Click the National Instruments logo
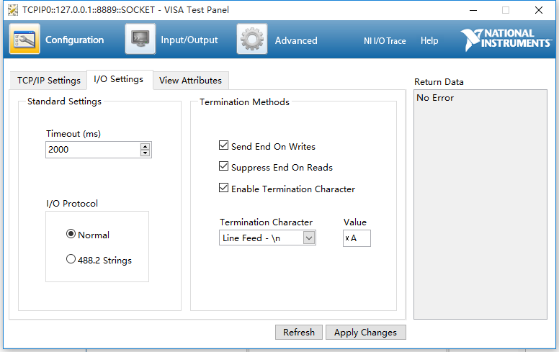 [506, 40]
